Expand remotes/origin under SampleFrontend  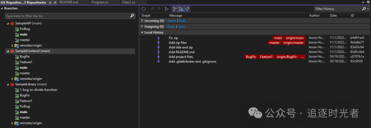click(x=12, y=79)
